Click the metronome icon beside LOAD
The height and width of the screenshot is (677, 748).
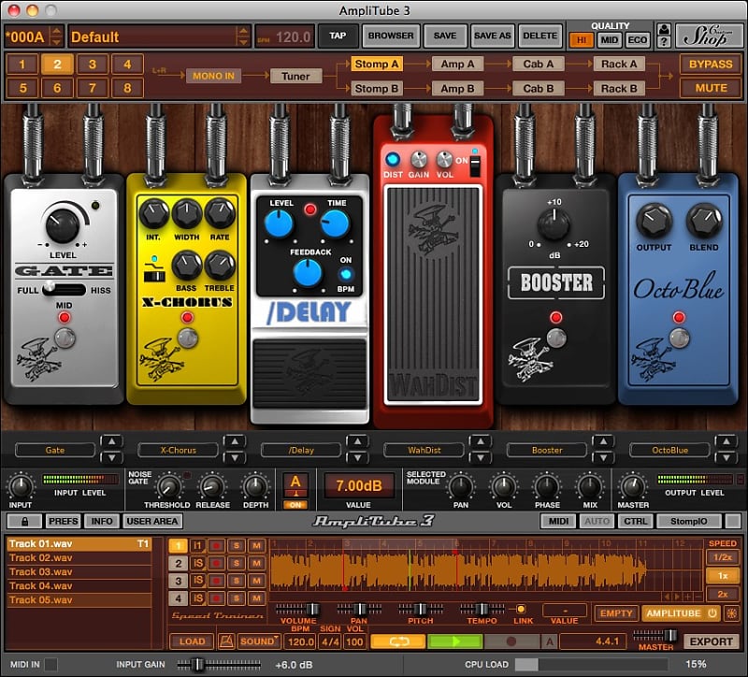(225, 641)
